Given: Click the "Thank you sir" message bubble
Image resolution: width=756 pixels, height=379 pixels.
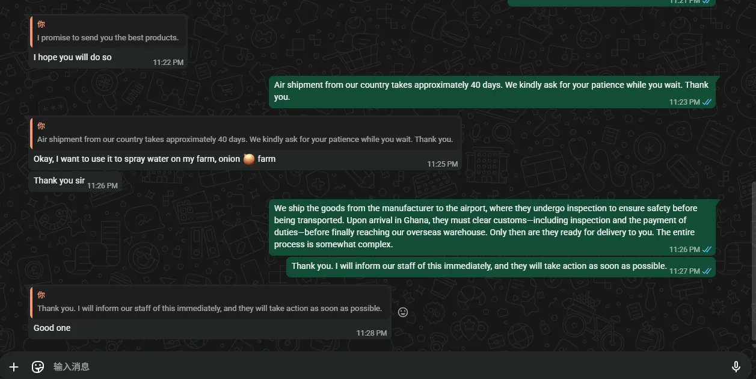Looking at the screenshot, I should pyautogui.click(x=59, y=180).
